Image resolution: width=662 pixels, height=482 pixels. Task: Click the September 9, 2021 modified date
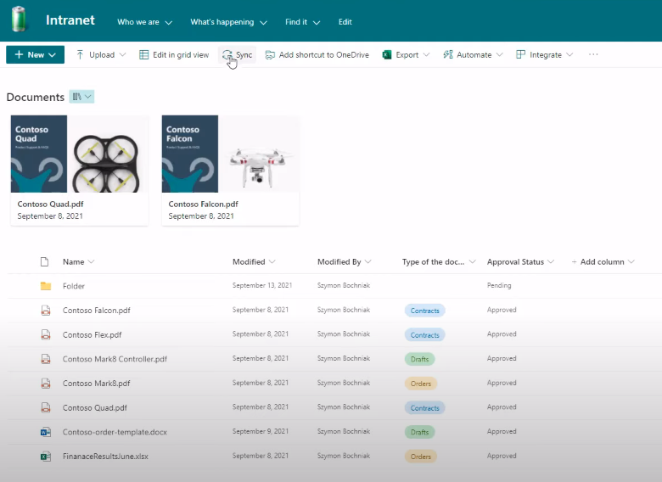(x=261, y=432)
